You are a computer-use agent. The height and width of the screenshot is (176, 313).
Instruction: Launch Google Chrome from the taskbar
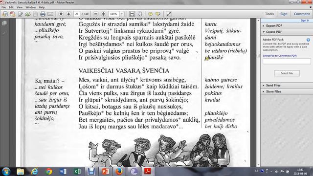tap(49, 172)
